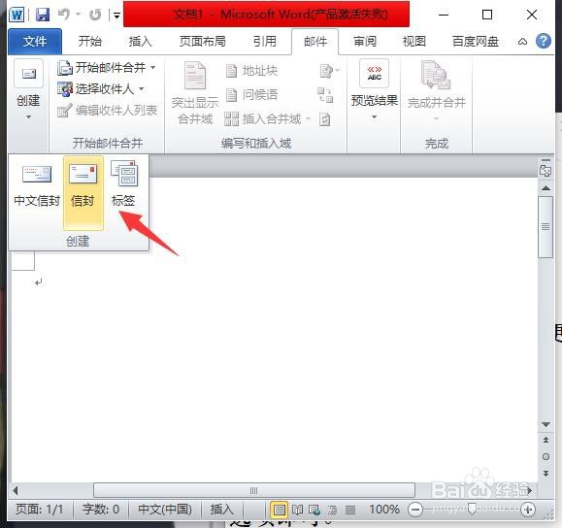Switch to Web Layout view
The height and width of the screenshot is (528, 562).
pos(314,510)
